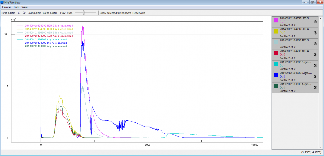Select legend entry HBB A.igm.coad.mrad
Viewport: 324px width, 156px height.
point(49,29)
